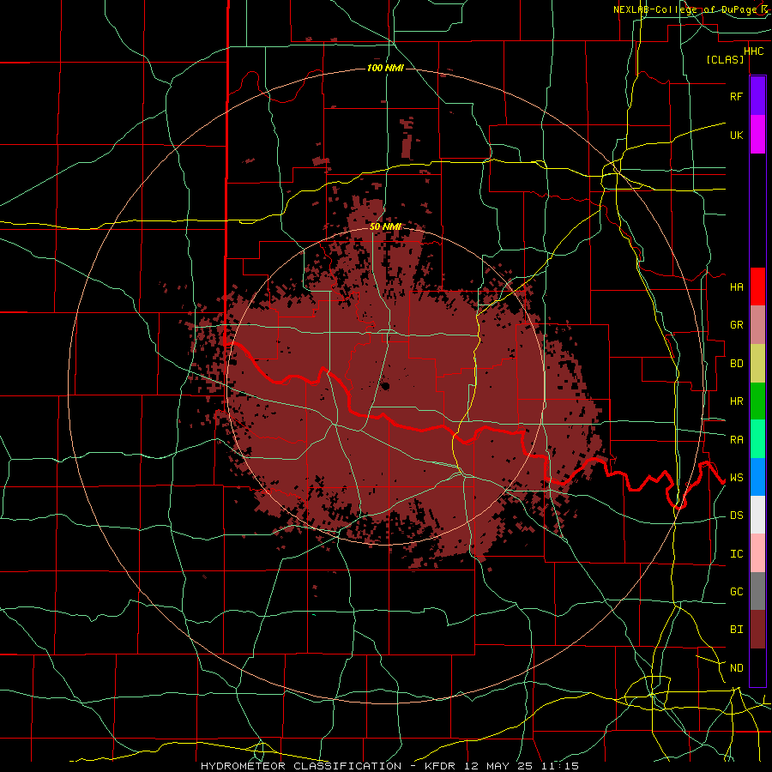Click the DS legend label
Image resolution: width=772 pixels, height=772 pixels.
point(736,516)
